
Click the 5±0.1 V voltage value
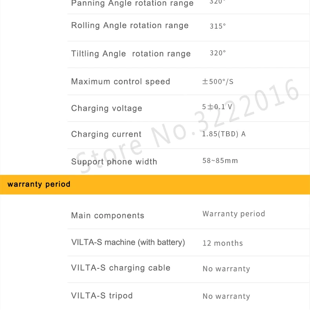(217, 107)
